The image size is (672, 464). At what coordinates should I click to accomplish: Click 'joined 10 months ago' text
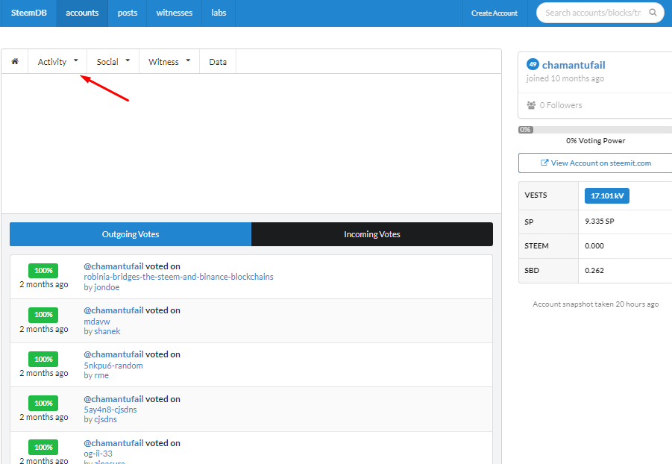pos(565,78)
